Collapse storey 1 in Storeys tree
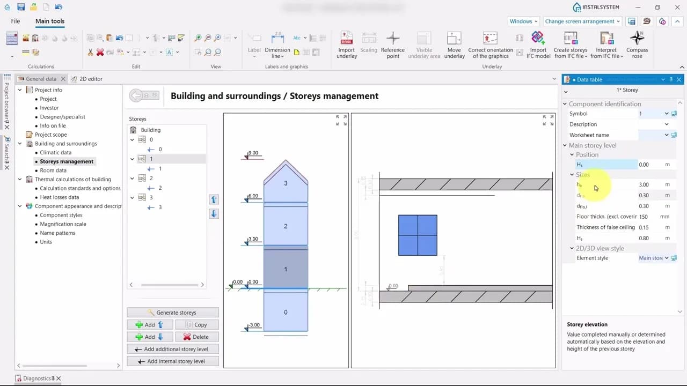The width and height of the screenshot is (687, 386). click(x=133, y=159)
